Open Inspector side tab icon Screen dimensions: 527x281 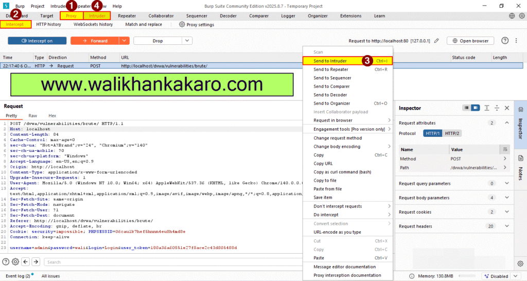click(521, 110)
